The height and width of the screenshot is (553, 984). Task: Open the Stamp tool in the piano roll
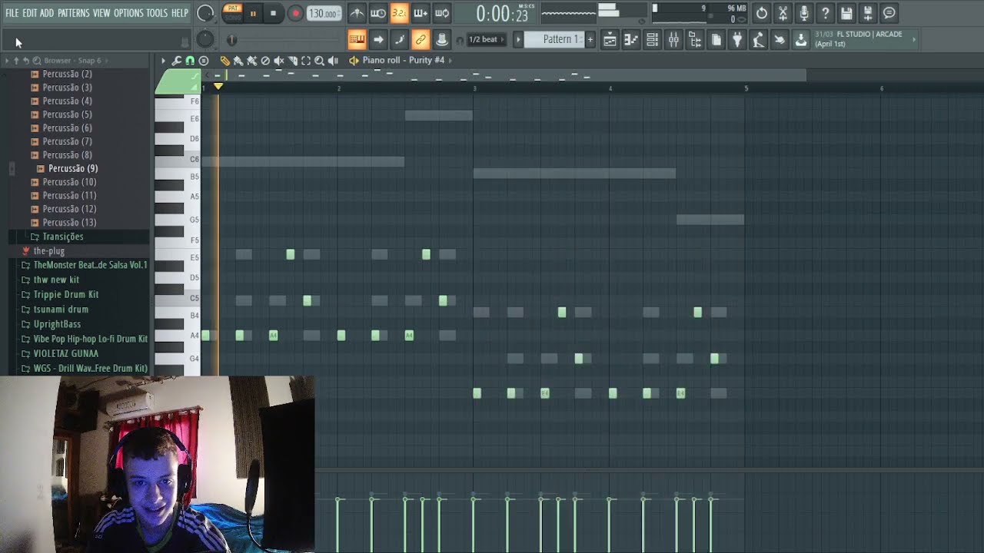[204, 60]
